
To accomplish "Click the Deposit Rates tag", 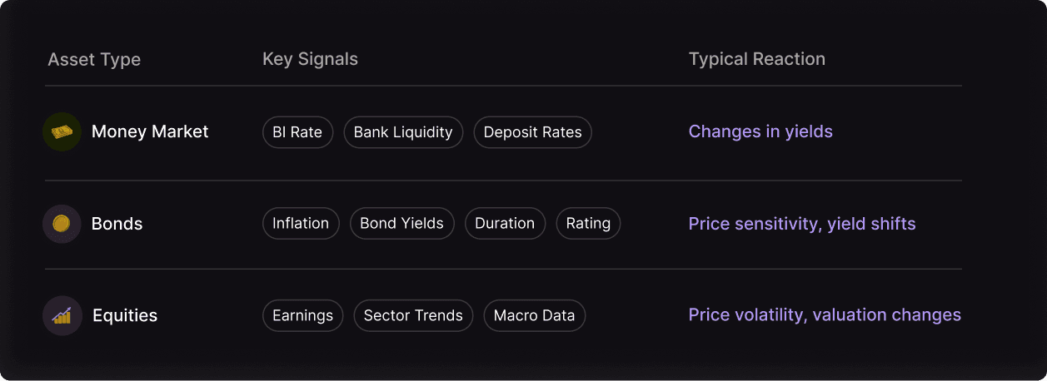I will click(x=533, y=132).
